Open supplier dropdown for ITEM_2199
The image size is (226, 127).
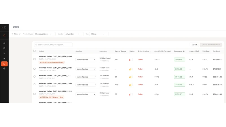[x=86, y=94]
